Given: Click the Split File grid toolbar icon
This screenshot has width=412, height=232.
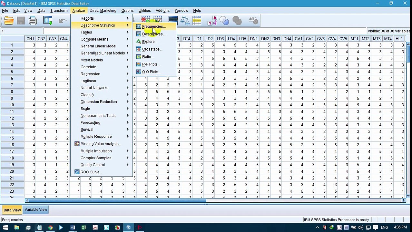Looking at the screenshot, I should pos(173,21).
